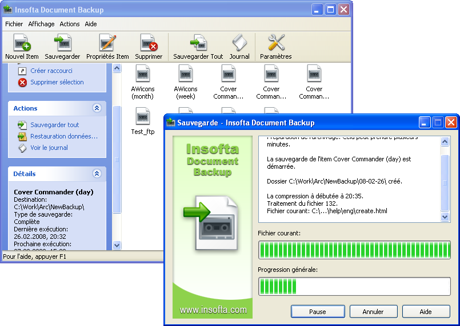Click the Détails panel header title

(x=25, y=174)
